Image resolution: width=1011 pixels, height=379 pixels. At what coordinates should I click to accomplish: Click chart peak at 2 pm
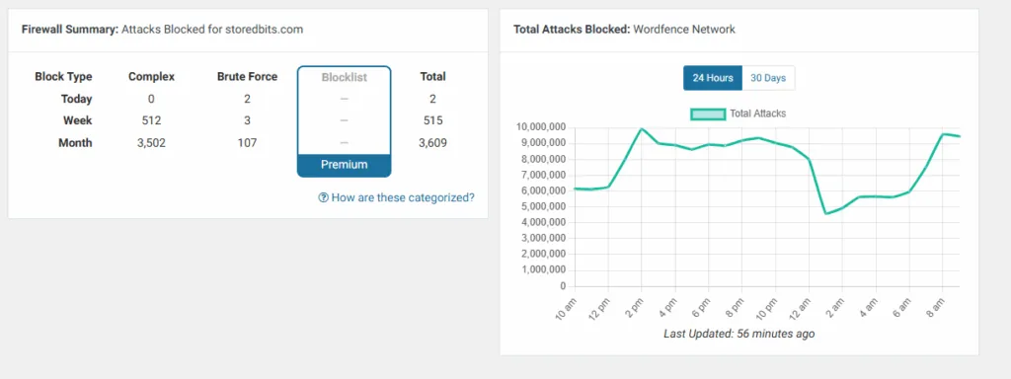pos(641,129)
